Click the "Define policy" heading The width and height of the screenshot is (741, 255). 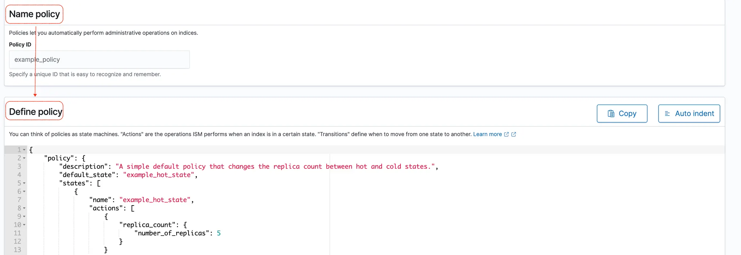pos(35,112)
